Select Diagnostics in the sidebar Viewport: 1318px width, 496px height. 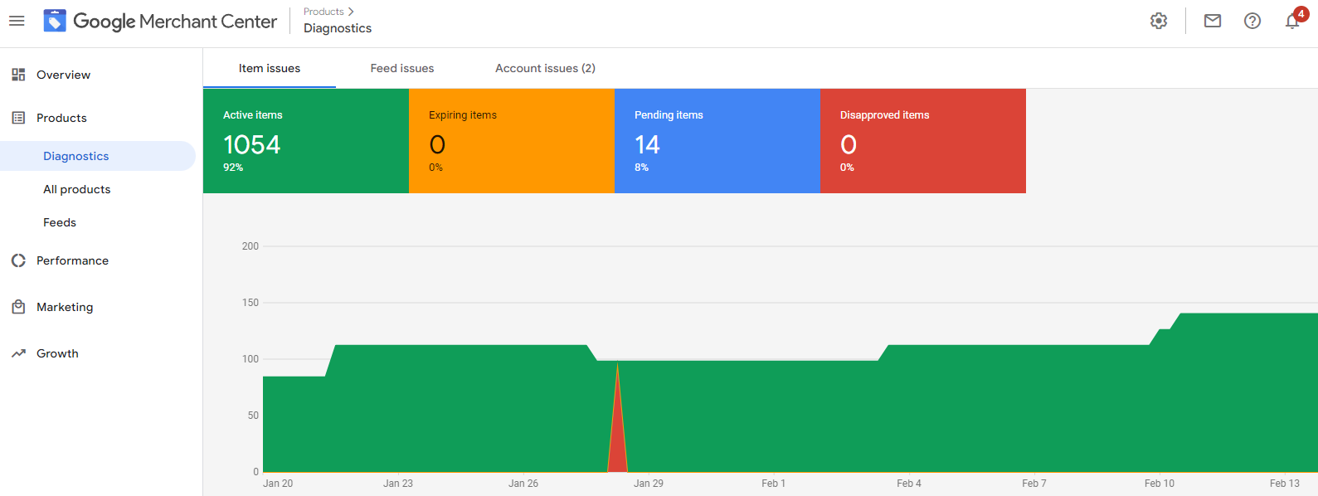(98, 156)
